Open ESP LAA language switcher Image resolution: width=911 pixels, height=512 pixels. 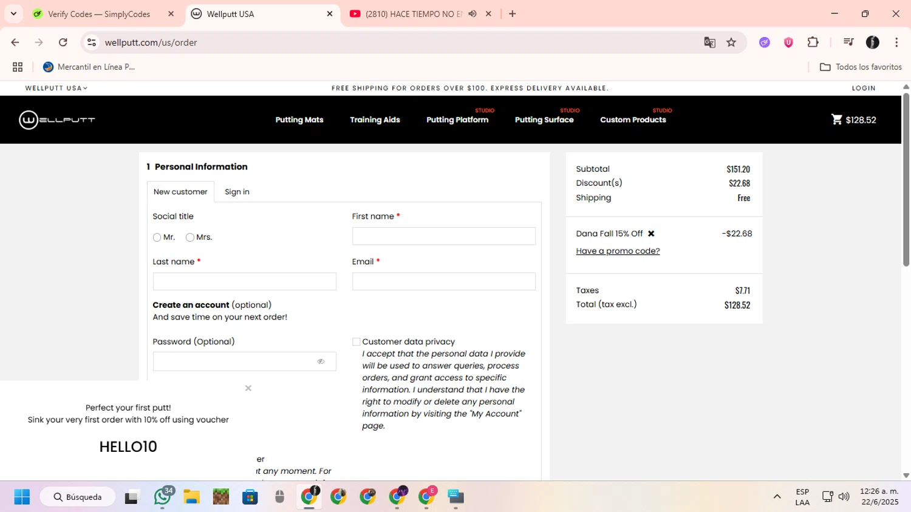pyautogui.click(x=802, y=497)
